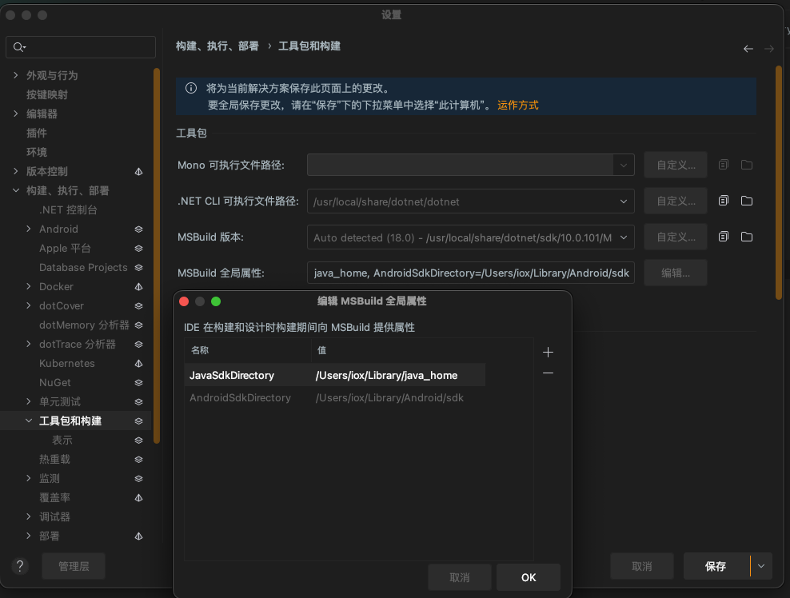Open the .NET CLI executable path dropdown
790x598 pixels.
[x=624, y=201]
